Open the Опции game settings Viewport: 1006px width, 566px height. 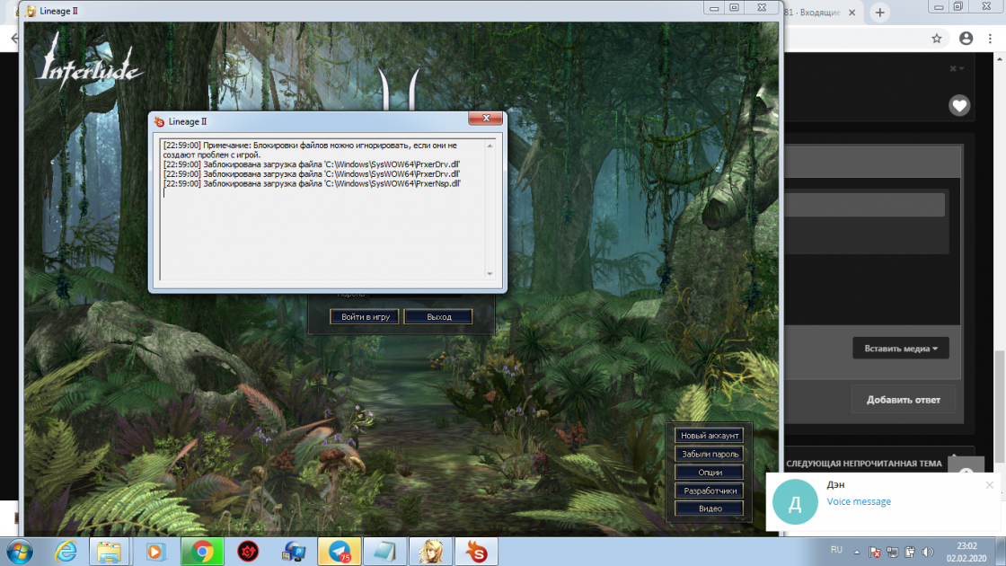(710, 473)
